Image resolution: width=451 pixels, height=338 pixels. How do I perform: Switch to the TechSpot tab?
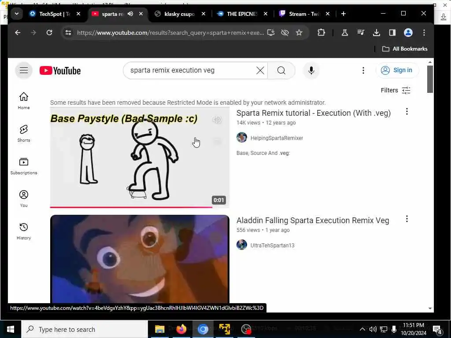[55, 14]
